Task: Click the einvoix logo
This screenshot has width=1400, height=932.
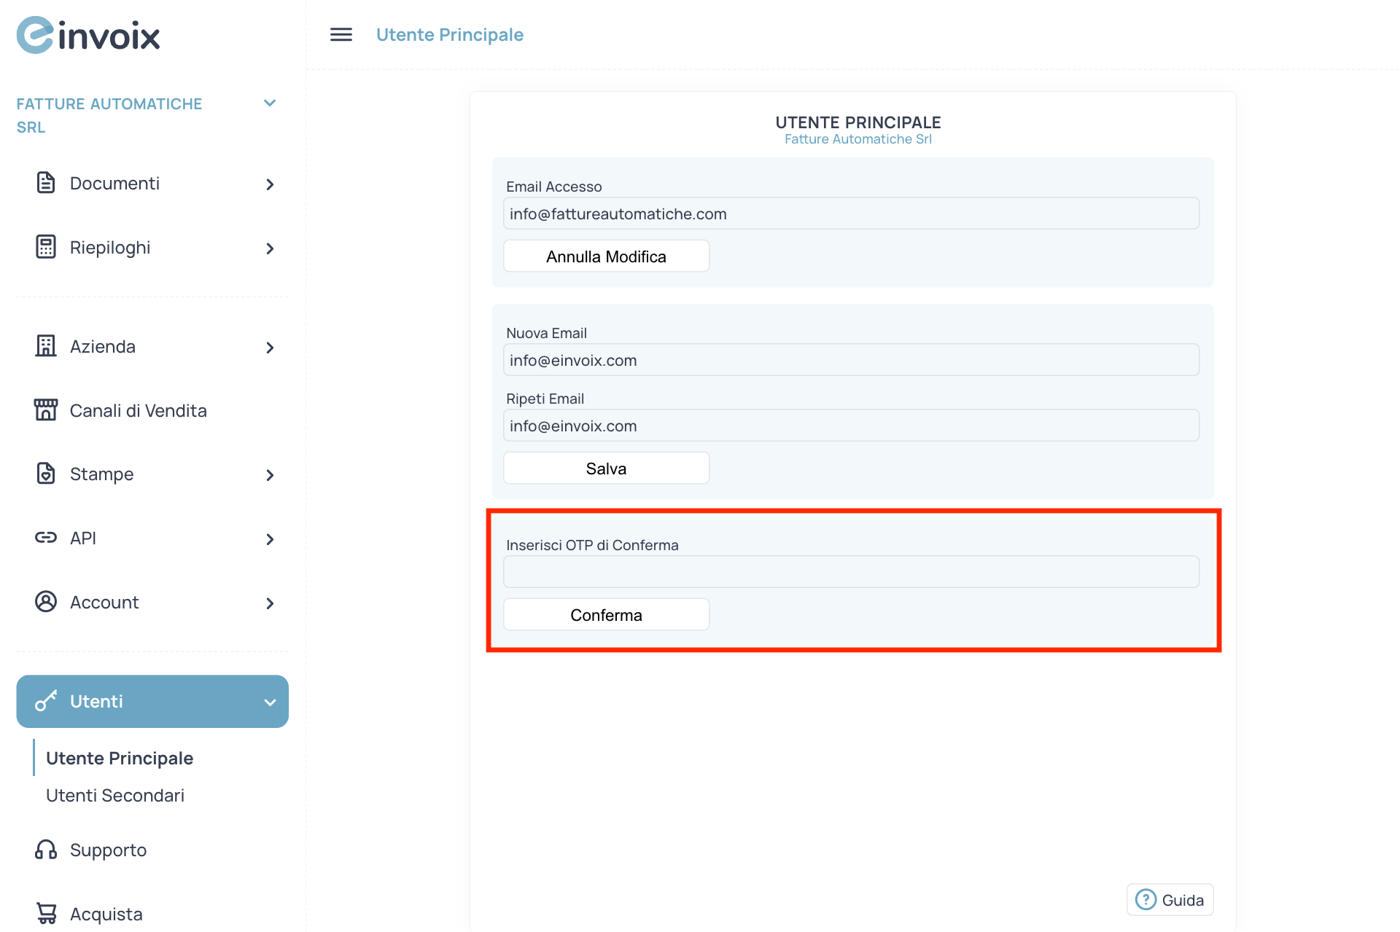Action: click(87, 34)
